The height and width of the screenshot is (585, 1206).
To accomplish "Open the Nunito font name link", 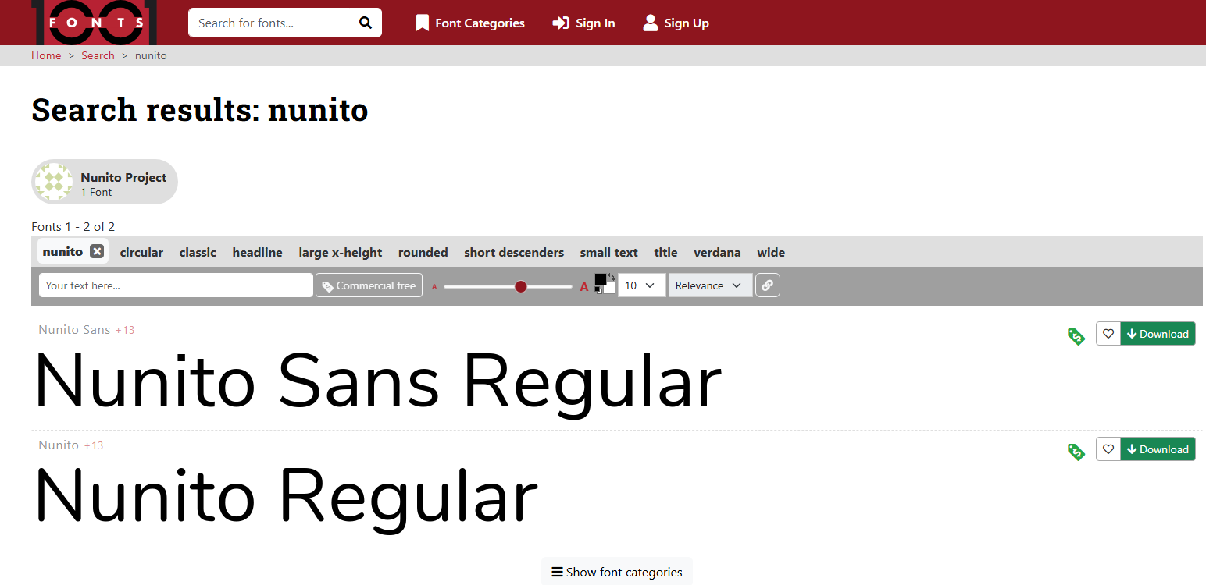I will pyautogui.click(x=59, y=445).
